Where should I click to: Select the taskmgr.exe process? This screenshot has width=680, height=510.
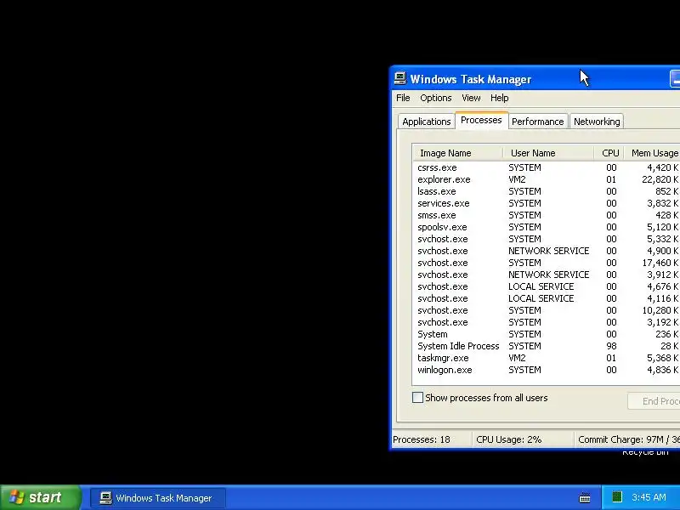pos(547,358)
